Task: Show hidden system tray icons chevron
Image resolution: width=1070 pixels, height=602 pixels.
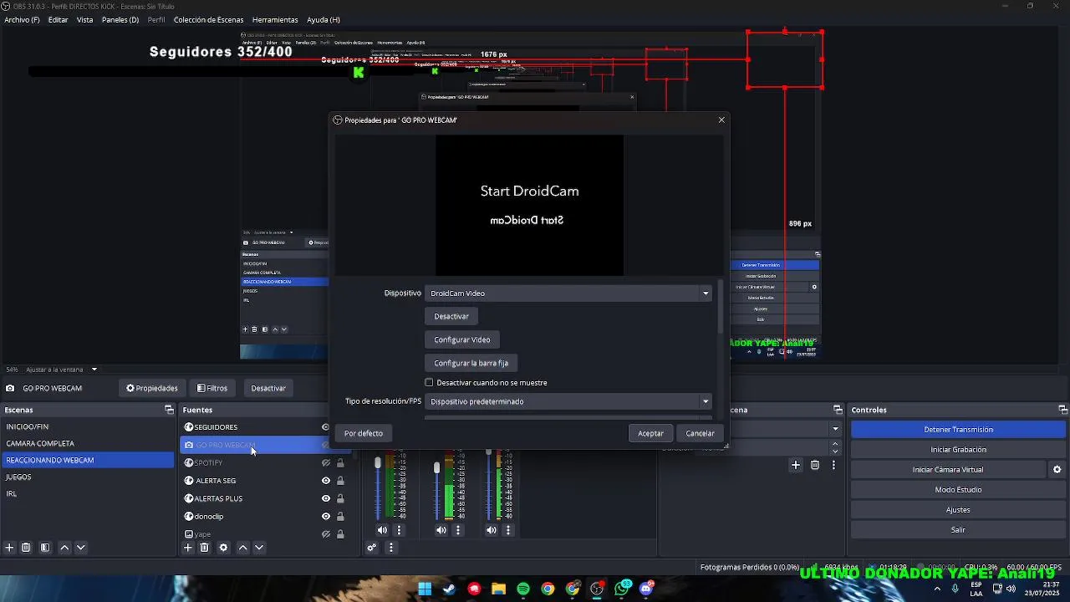Action: click(937, 589)
